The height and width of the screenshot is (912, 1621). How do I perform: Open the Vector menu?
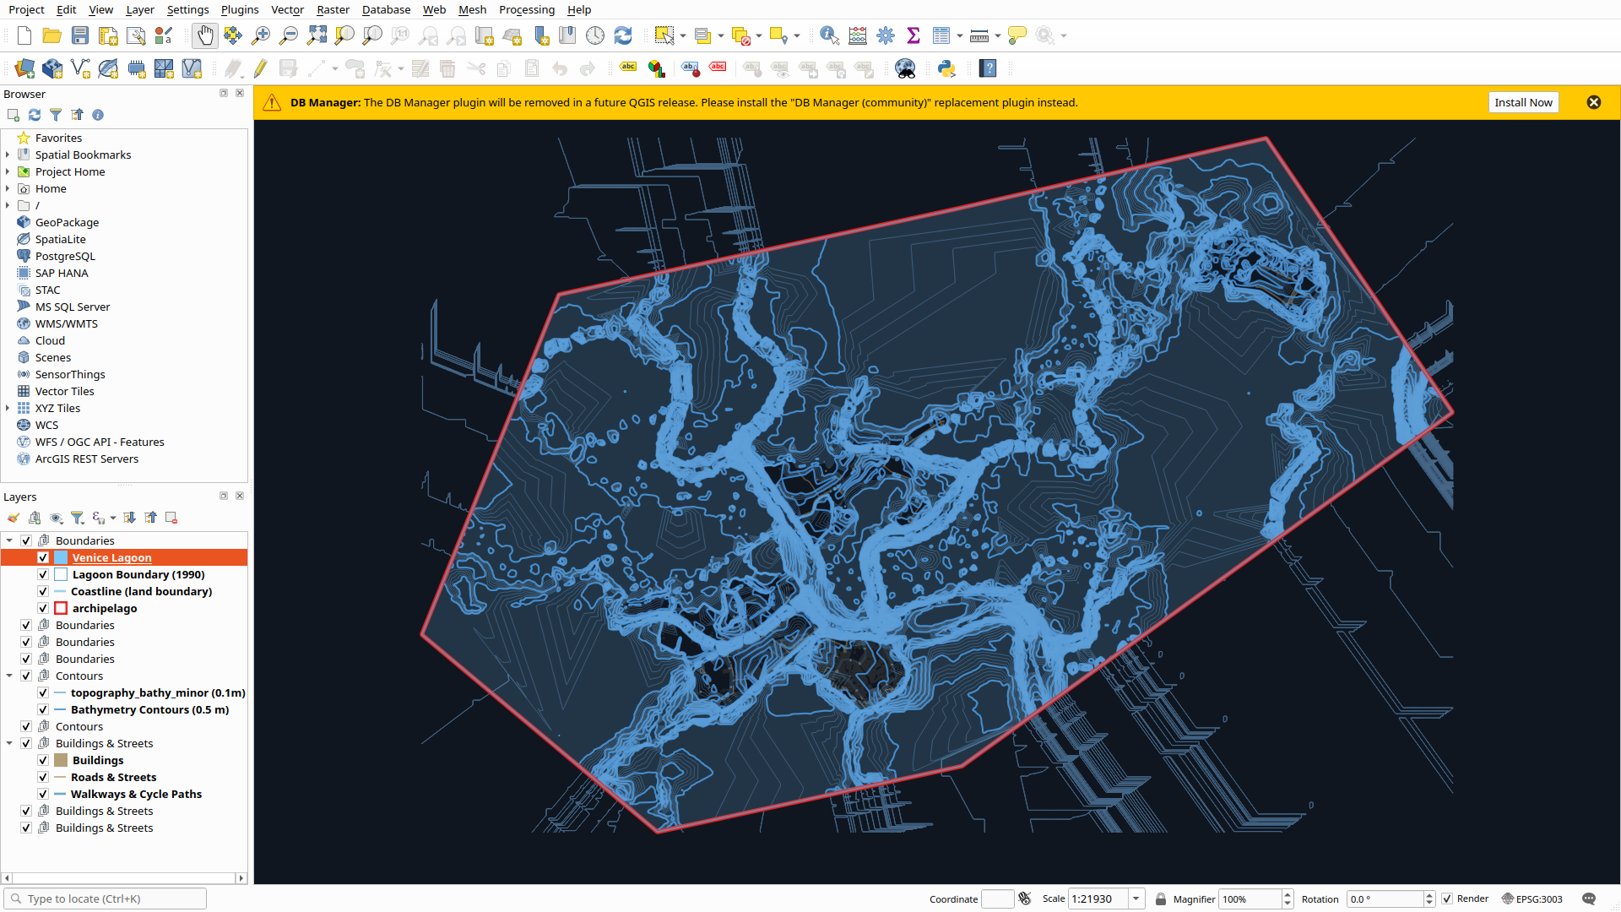pos(287,9)
